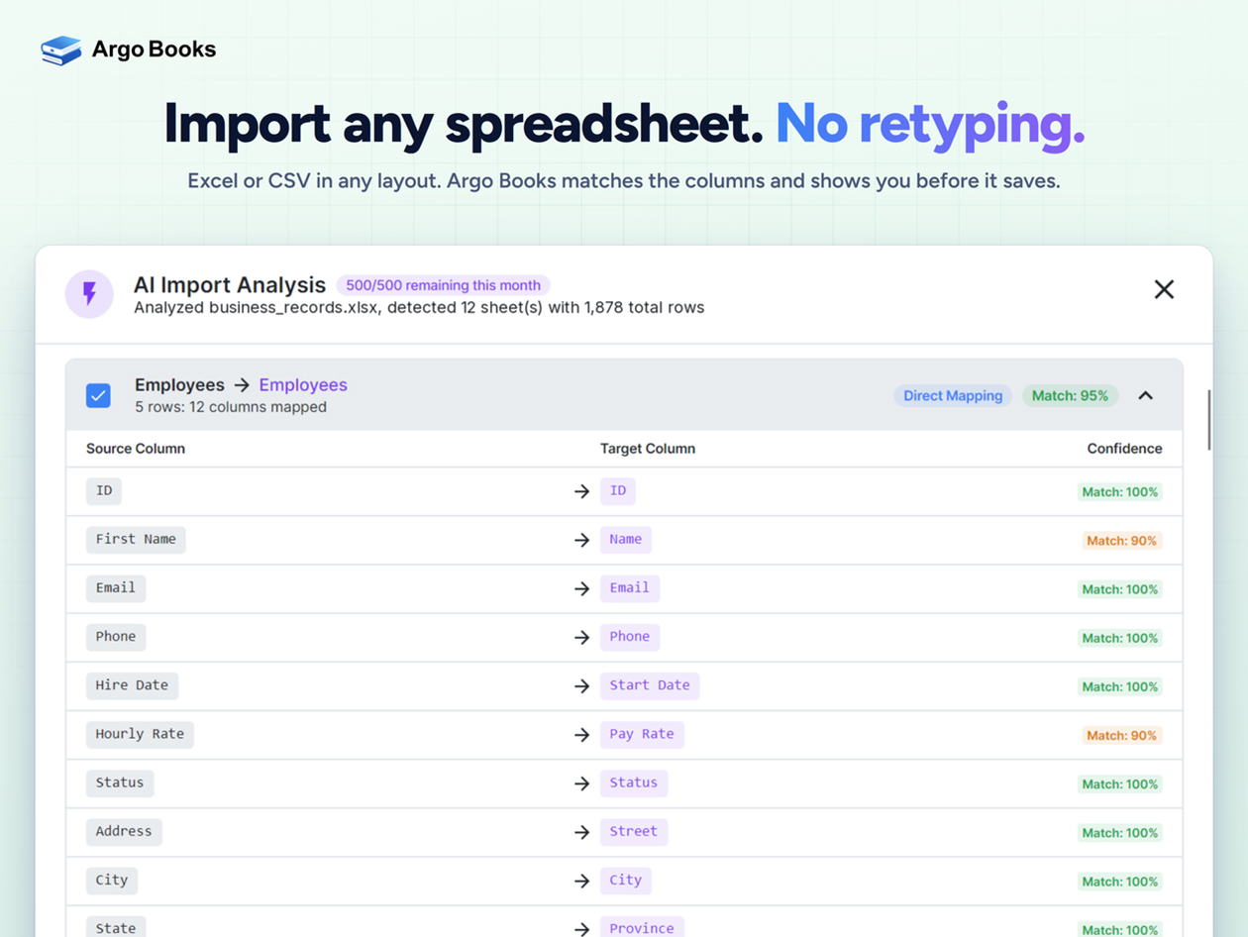Click the City target column chip

626,880
